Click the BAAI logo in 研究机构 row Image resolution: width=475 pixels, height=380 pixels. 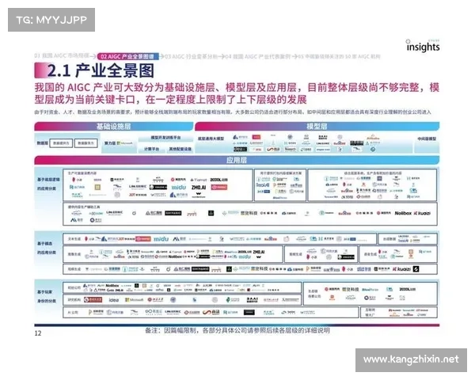coord(252,300)
